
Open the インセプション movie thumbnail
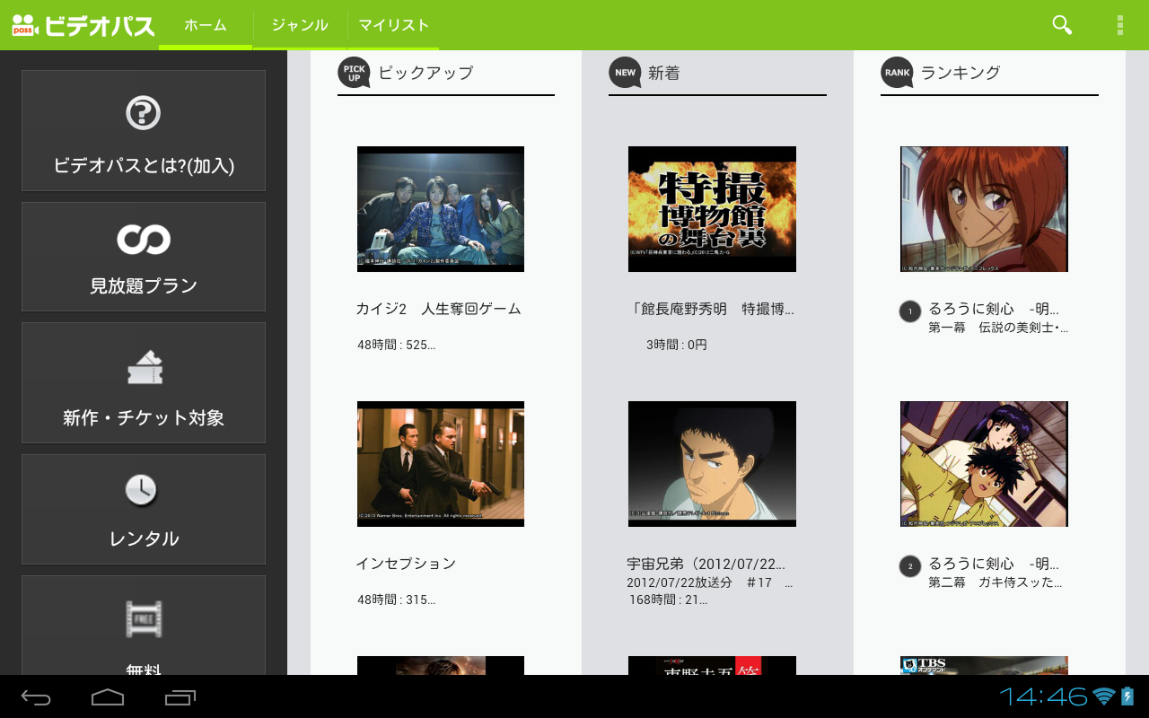tap(441, 464)
